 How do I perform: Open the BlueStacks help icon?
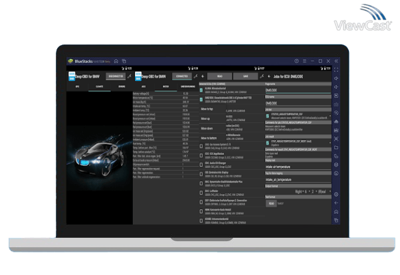coord(296,61)
